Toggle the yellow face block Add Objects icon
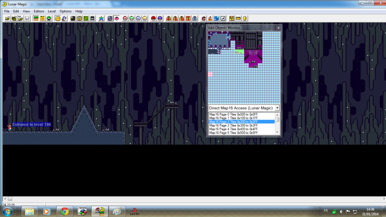This screenshot has width=386, height=217. tap(58, 18)
